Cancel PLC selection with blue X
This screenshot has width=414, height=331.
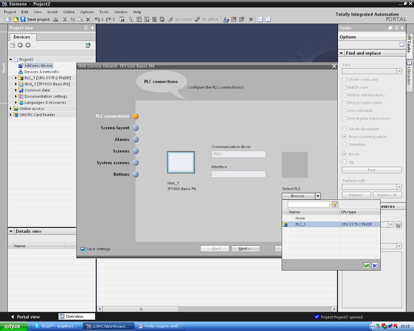pyautogui.click(x=375, y=265)
